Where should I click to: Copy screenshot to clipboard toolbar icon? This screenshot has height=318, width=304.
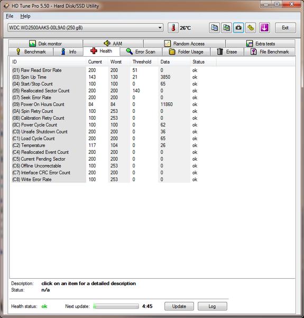tap(226, 28)
